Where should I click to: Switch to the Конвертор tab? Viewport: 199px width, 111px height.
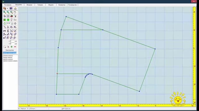[x=62, y=5]
